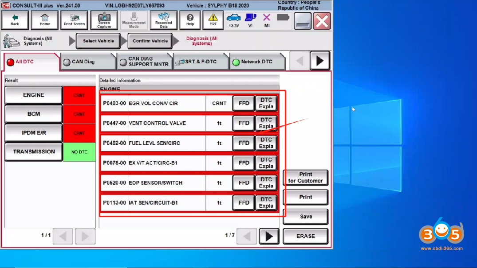The image size is (477, 268).
Task: Go to next page of DTC details
Action: (x=269, y=236)
